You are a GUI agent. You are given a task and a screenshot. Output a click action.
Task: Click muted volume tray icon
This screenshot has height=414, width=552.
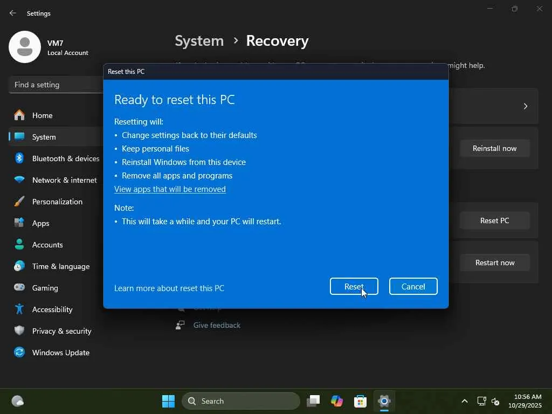(495, 401)
